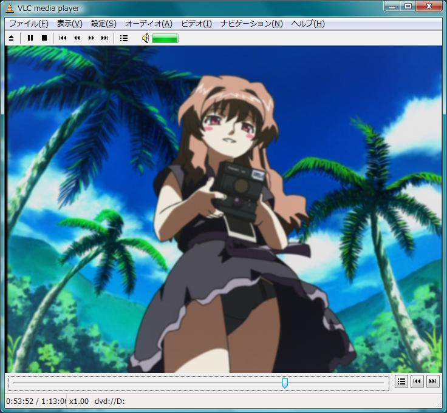The width and height of the screenshot is (447, 413).
Task: Pause playback with the pause button
Action: [x=30, y=38]
